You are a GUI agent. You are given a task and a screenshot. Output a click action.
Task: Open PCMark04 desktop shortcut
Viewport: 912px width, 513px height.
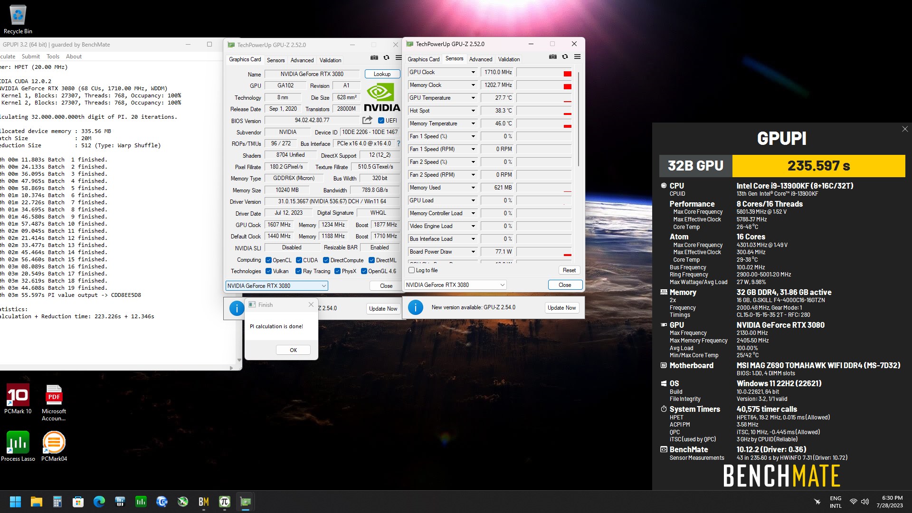pos(54,446)
